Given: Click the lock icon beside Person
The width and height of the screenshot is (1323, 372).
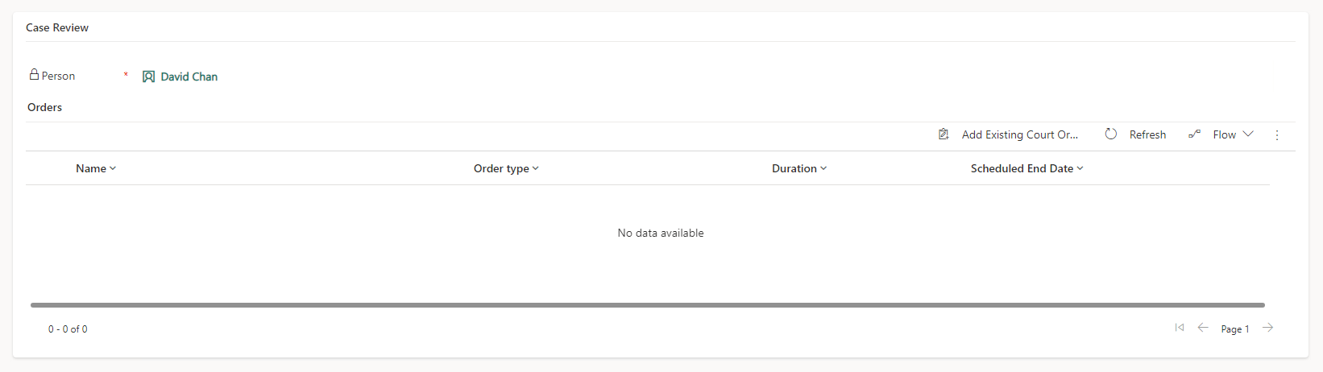Looking at the screenshot, I should (34, 75).
